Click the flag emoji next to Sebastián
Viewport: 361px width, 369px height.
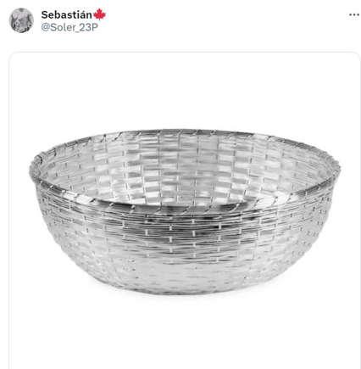click(x=99, y=14)
